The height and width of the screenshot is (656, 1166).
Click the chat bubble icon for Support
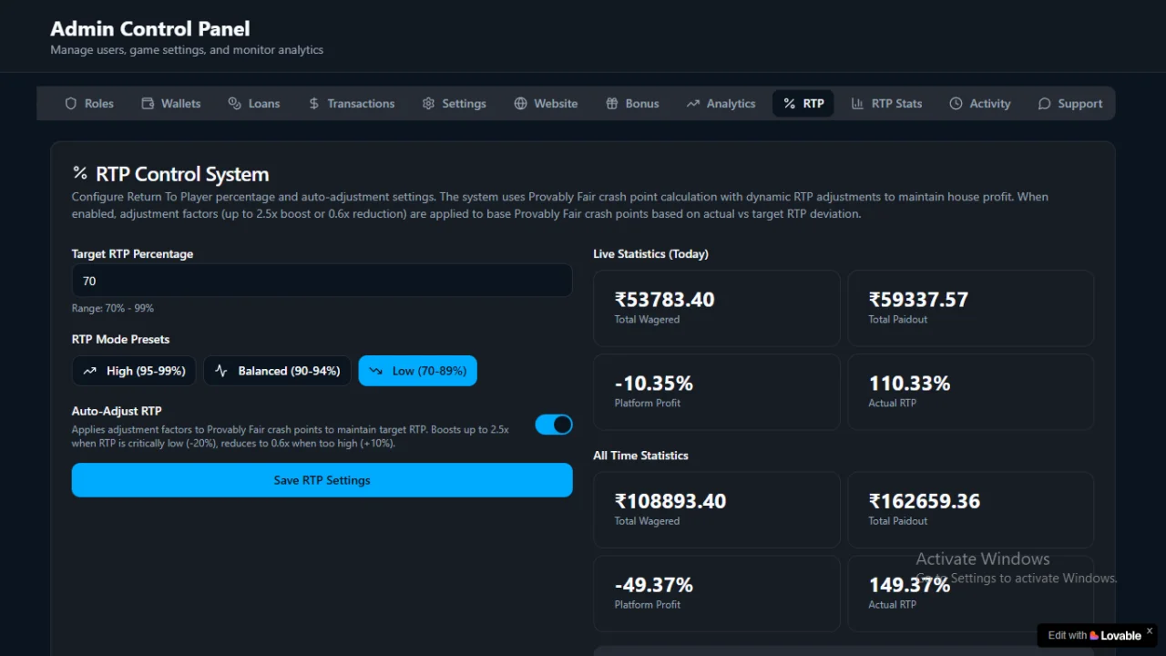pos(1045,104)
